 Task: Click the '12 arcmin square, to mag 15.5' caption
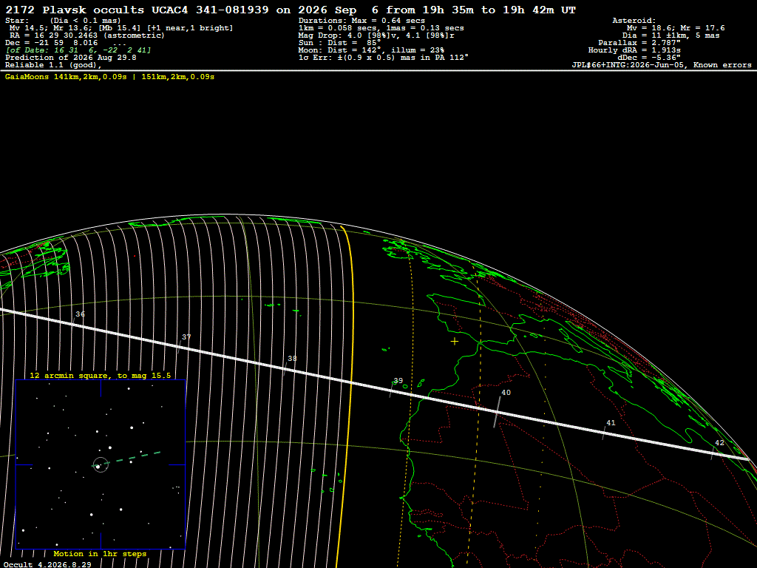click(101, 375)
